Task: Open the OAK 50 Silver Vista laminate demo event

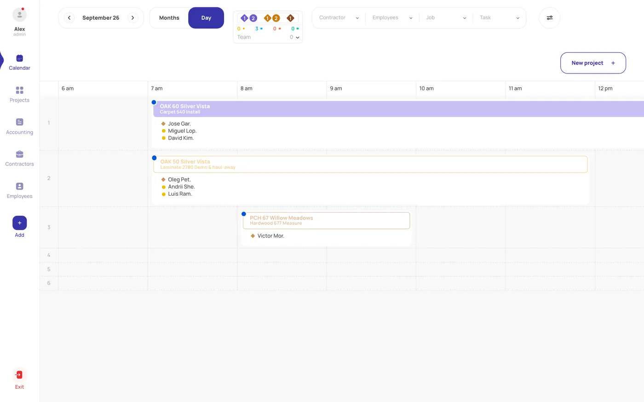Action: coord(370,164)
